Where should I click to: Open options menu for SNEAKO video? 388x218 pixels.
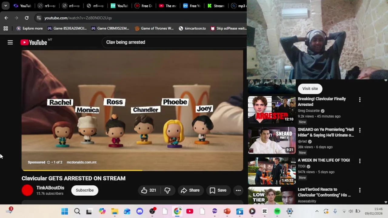coord(360,130)
